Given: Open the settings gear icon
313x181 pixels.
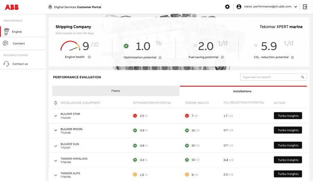Looking at the screenshot, I should point(227,7).
